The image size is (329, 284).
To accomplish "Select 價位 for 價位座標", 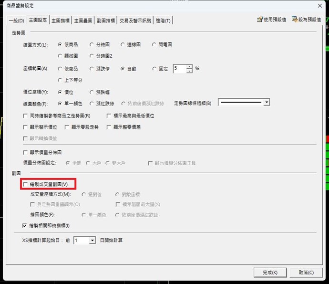I will pyautogui.click(x=60, y=92).
